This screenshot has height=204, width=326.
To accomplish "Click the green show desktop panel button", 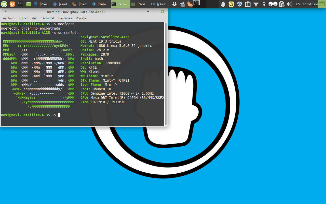I will tap(322, 4).
